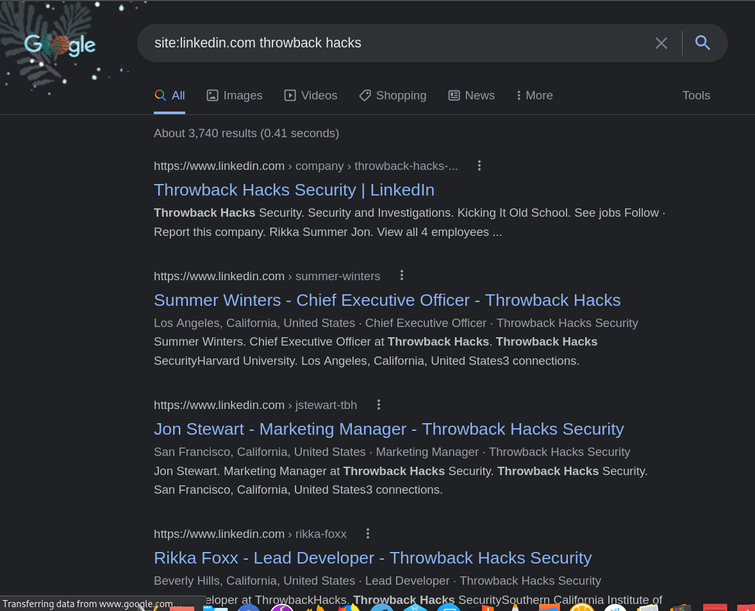
Task: Open the Images search tab
Action: pyautogui.click(x=235, y=96)
